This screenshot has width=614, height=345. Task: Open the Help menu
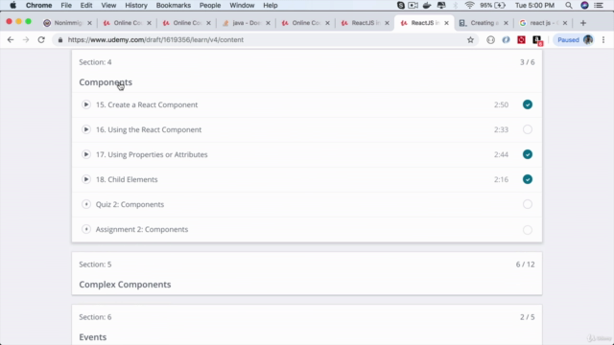271,6
